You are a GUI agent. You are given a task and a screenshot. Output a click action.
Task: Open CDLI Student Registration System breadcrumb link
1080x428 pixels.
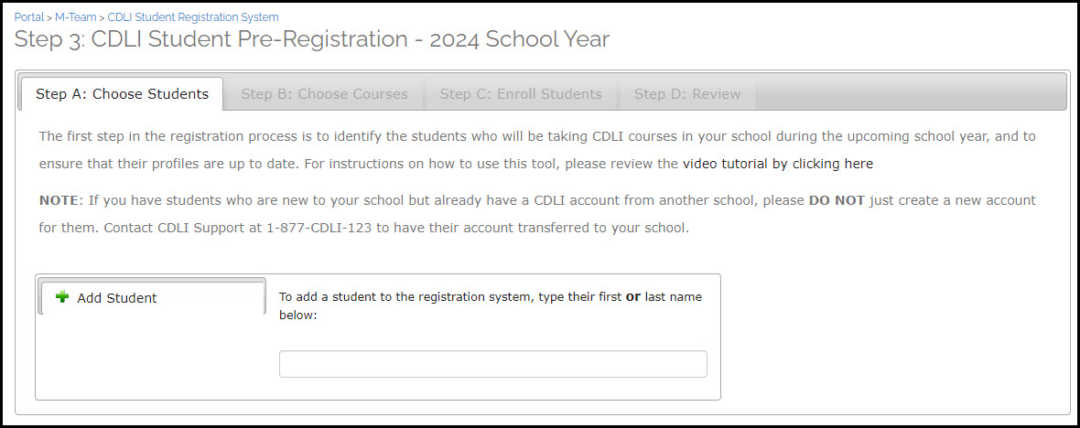(x=193, y=17)
